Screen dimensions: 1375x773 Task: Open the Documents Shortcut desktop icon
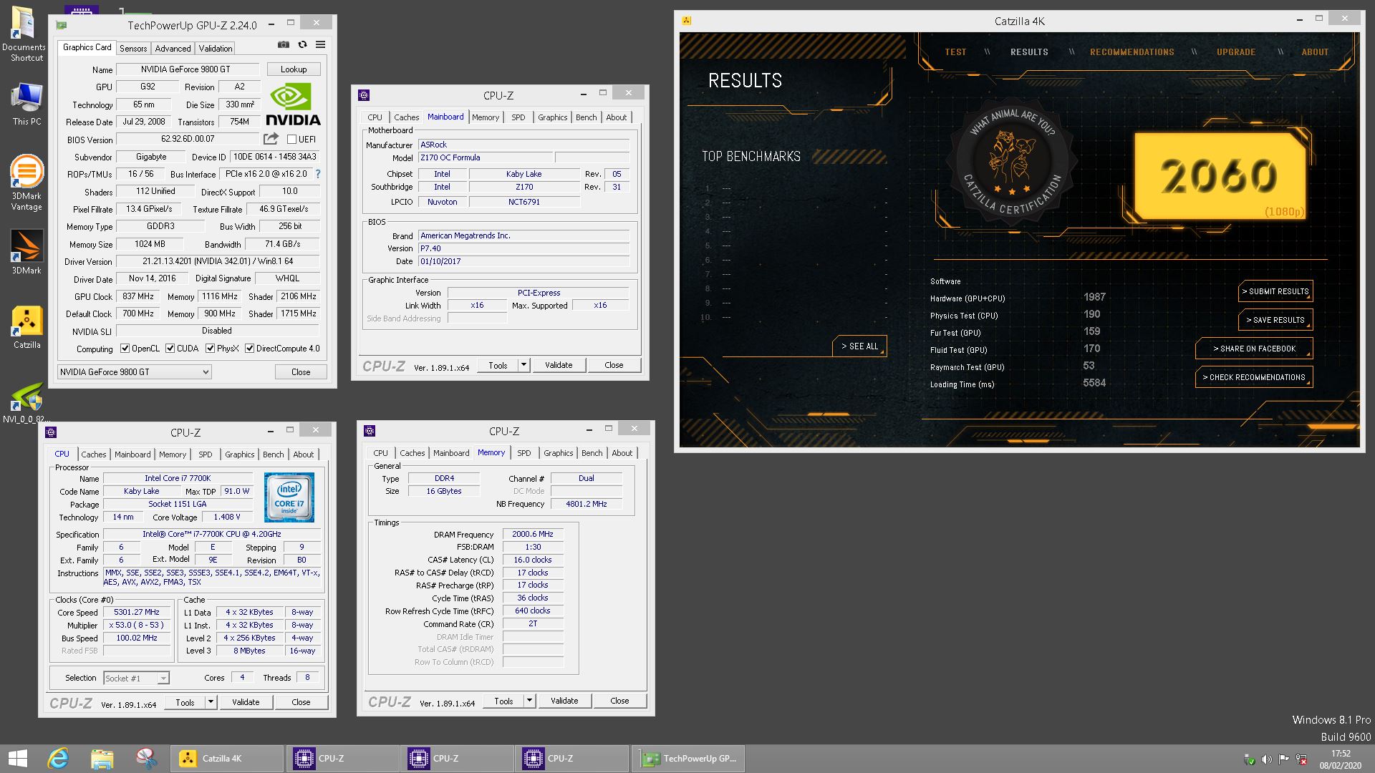(26, 34)
